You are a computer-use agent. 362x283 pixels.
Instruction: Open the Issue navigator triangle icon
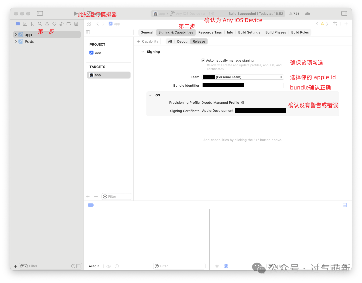pos(47,24)
